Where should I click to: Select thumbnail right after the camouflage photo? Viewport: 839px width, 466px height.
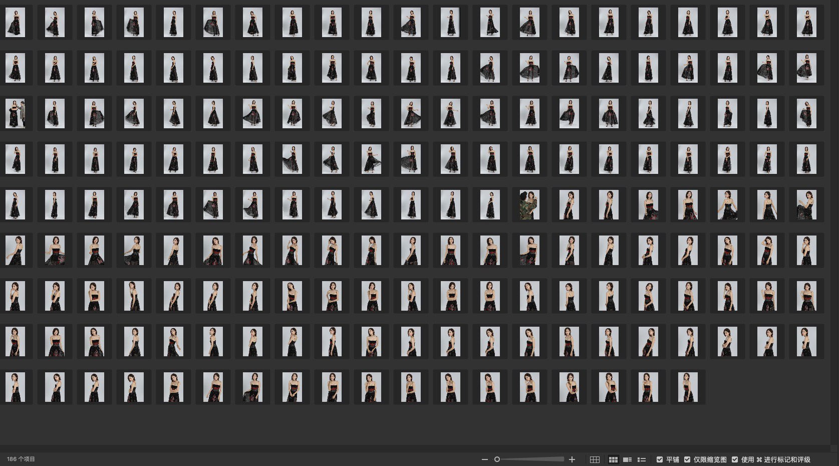click(x=569, y=205)
